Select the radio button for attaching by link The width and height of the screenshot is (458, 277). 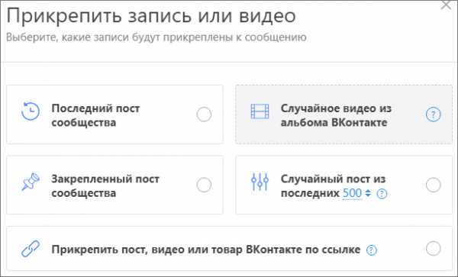pyautogui.click(x=433, y=249)
